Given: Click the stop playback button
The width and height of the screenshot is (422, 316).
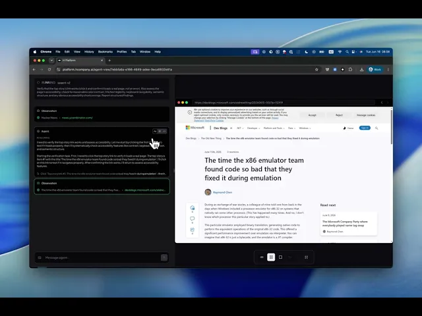Looking at the screenshot, I should (280, 257).
